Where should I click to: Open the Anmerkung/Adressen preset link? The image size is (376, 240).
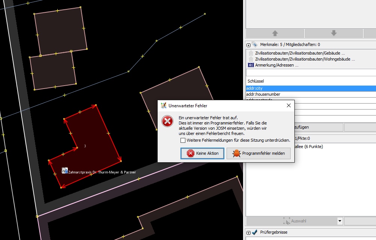click(x=276, y=65)
